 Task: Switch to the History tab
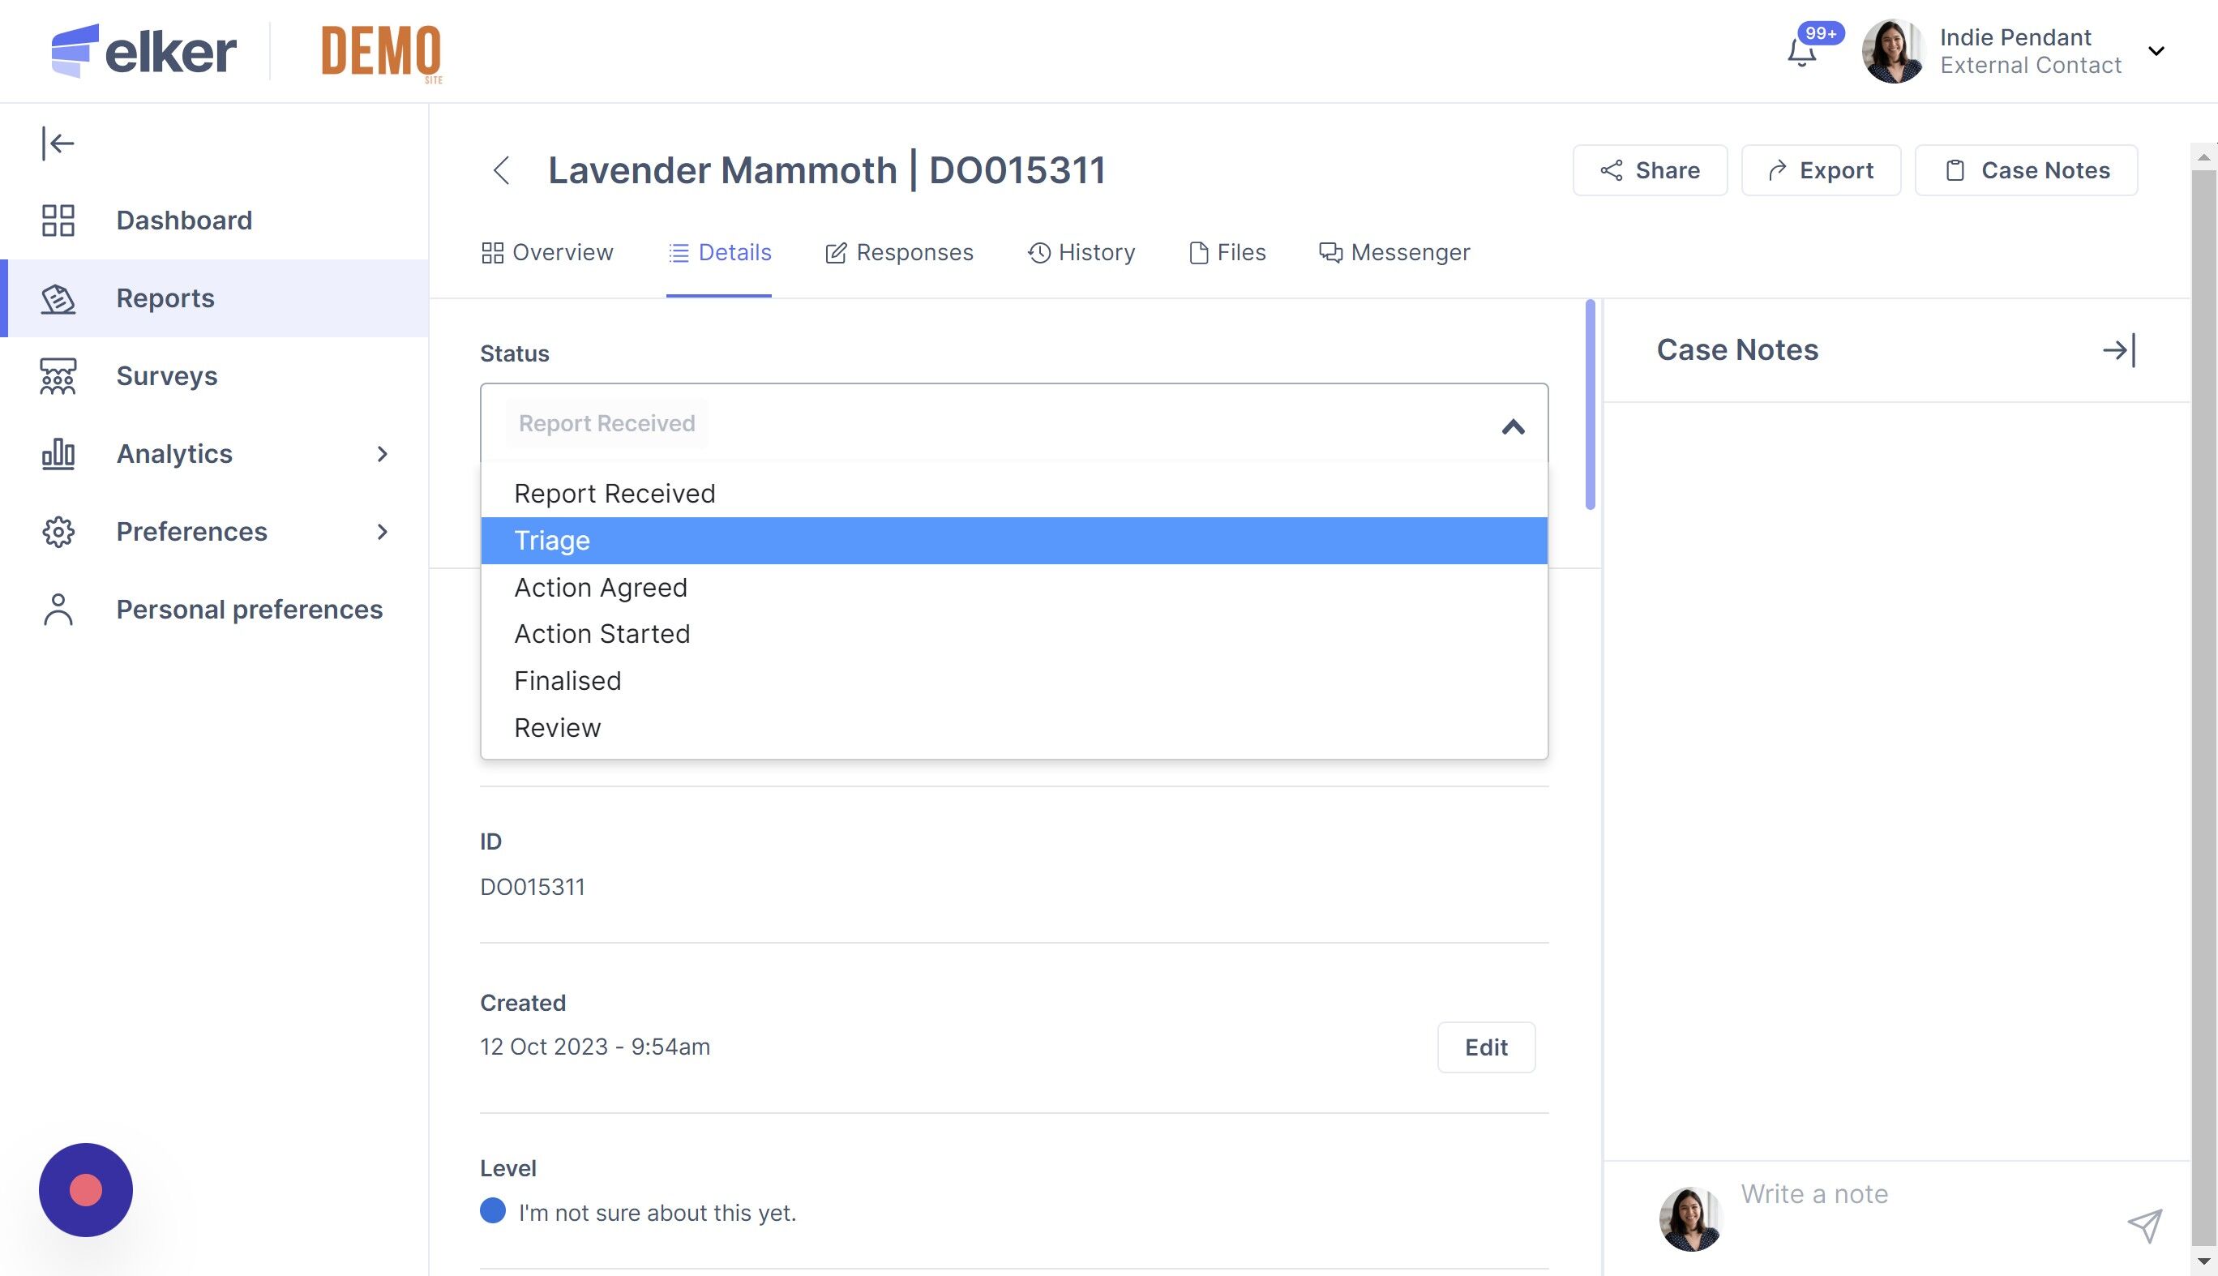(x=1081, y=252)
